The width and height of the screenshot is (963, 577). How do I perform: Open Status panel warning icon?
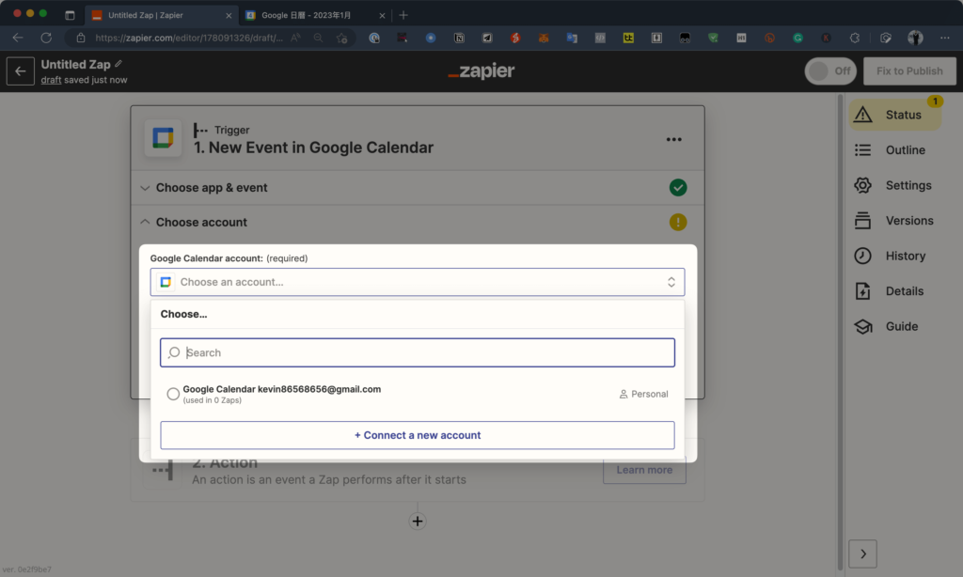pyautogui.click(x=863, y=115)
